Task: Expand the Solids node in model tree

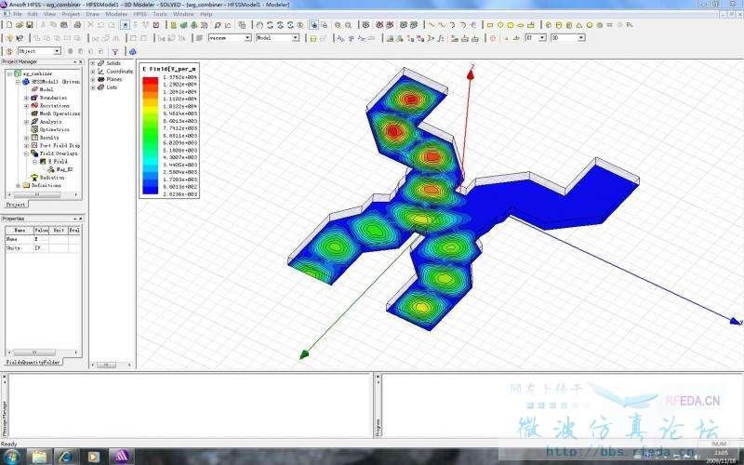Action: [x=93, y=63]
